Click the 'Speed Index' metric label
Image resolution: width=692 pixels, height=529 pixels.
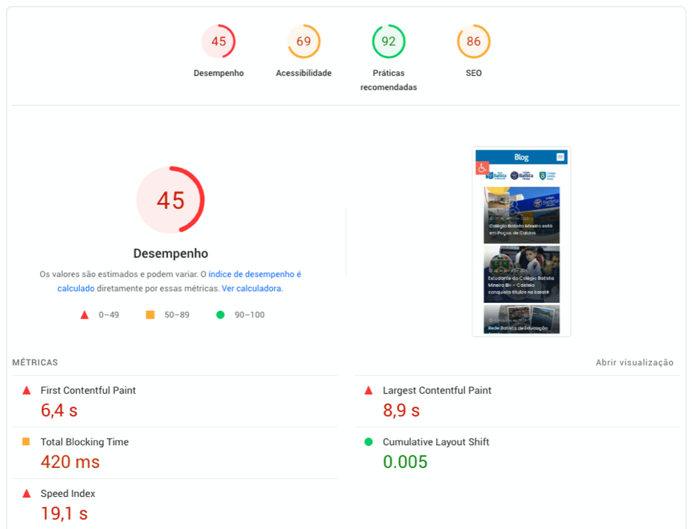point(68,493)
